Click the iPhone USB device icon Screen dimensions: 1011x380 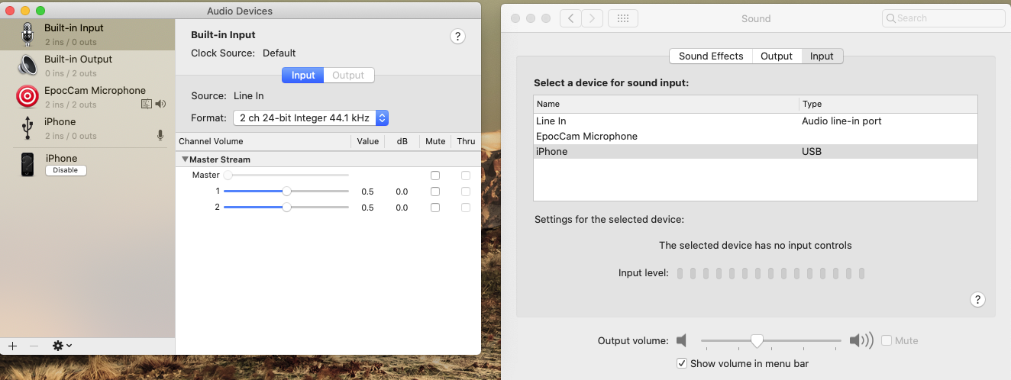click(x=27, y=127)
